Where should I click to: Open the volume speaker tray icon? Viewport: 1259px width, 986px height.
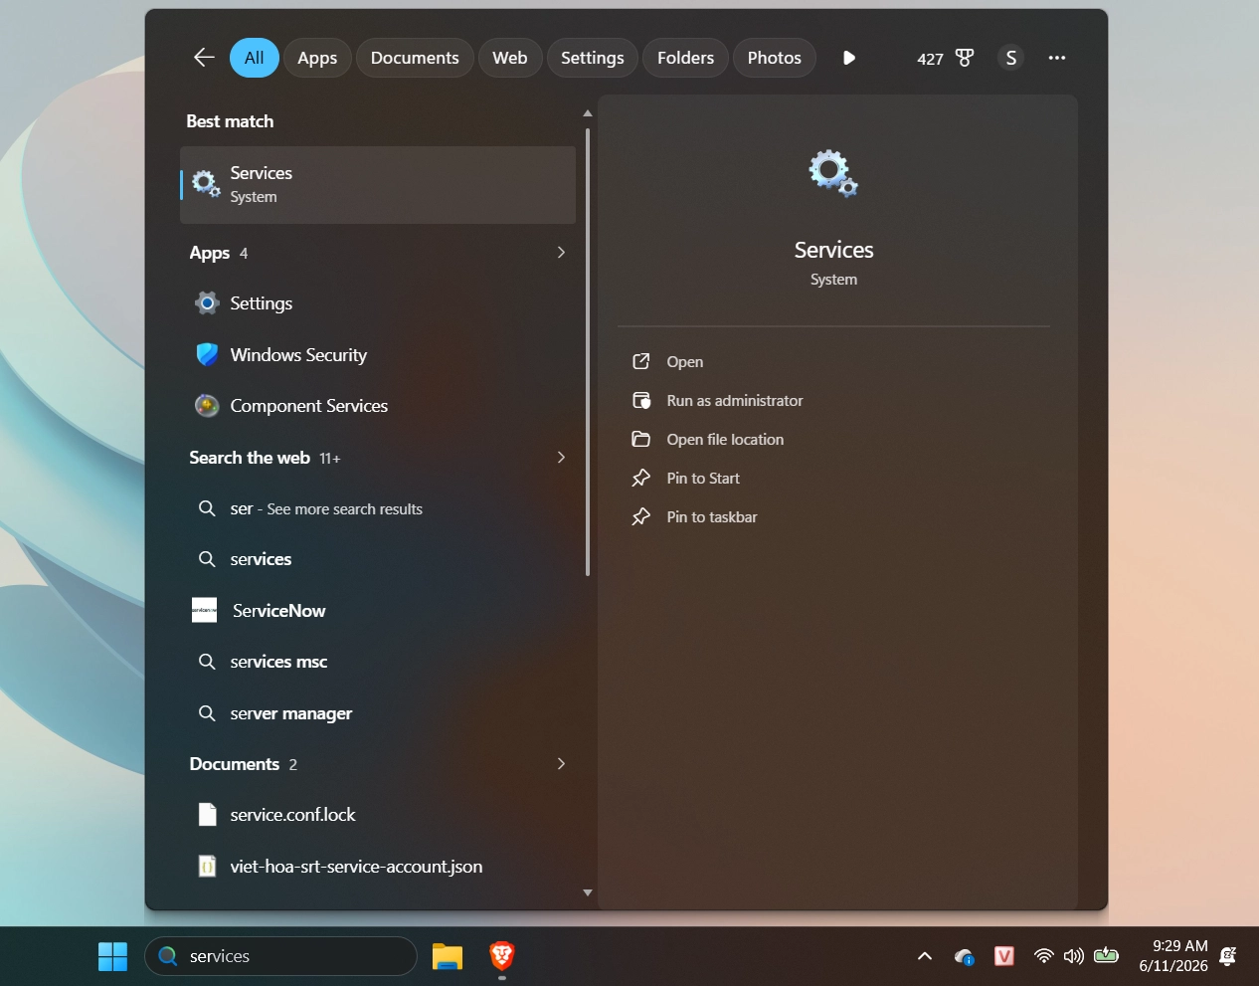[1074, 956]
